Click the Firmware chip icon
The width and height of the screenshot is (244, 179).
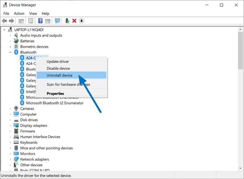pyautogui.click(x=16, y=131)
